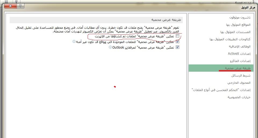Go to خيارات الخصوصية page
Image resolution: width=258 pixels, height=138 pixels.
click(239, 97)
